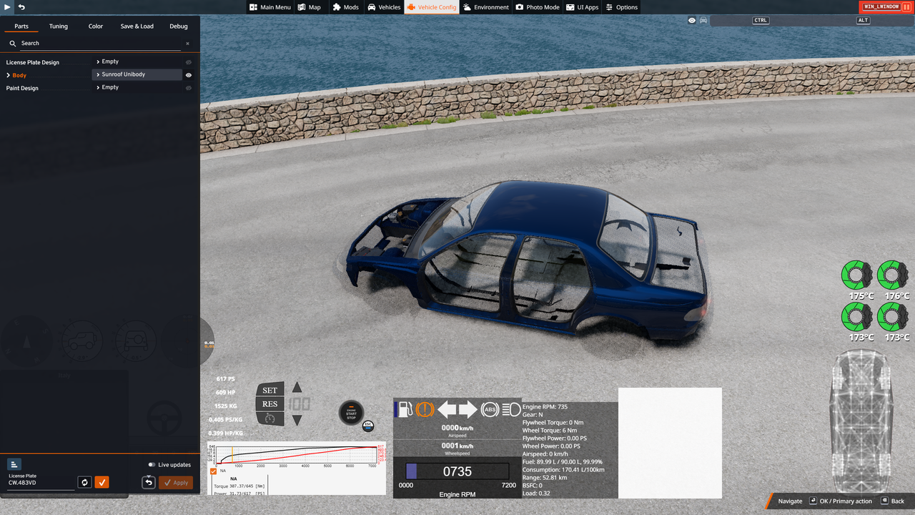
Task: Toggle the NA checkbox under torque graph
Action: (213, 471)
